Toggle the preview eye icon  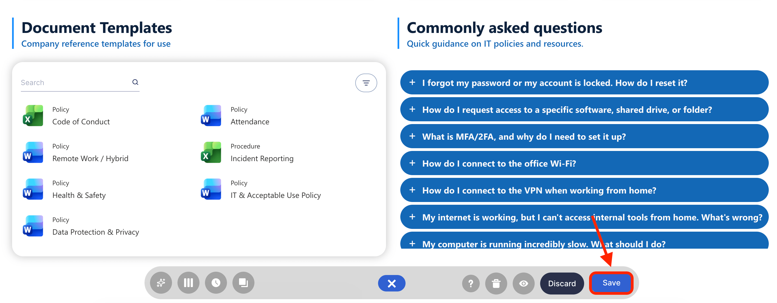point(524,284)
